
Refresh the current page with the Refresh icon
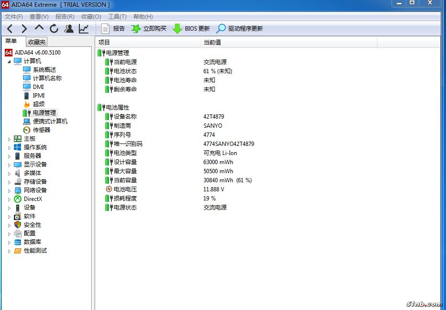tap(54, 29)
